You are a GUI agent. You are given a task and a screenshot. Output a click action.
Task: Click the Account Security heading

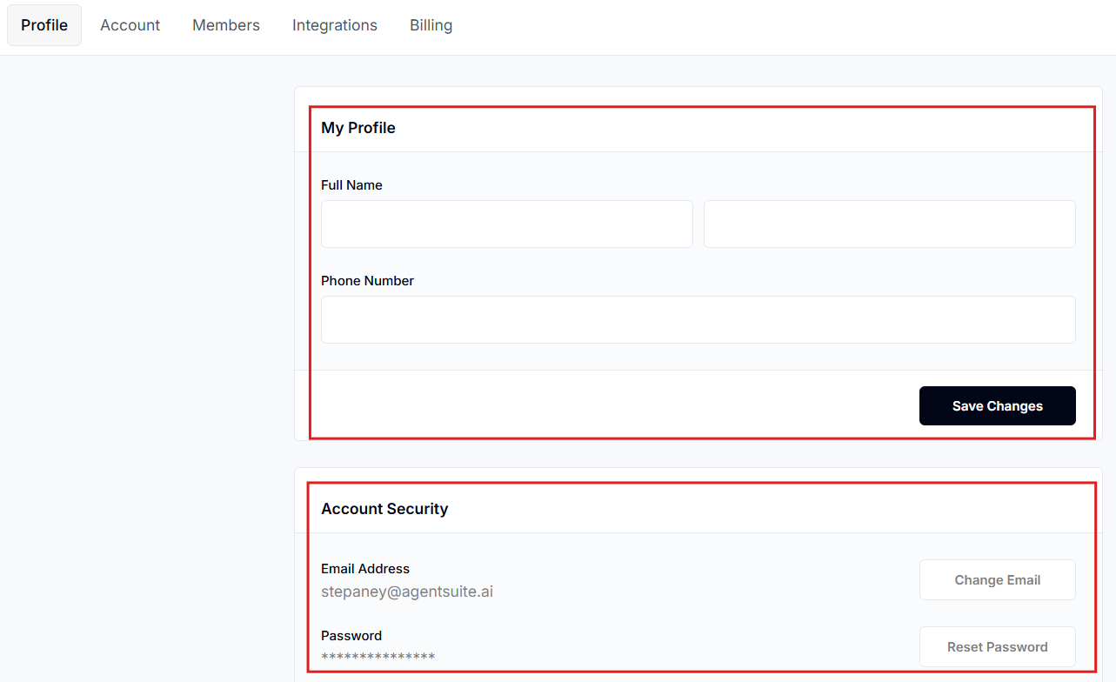point(384,509)
